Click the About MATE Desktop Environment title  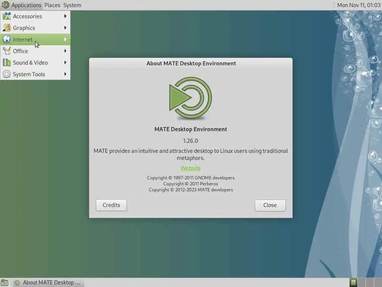[191, 64]
